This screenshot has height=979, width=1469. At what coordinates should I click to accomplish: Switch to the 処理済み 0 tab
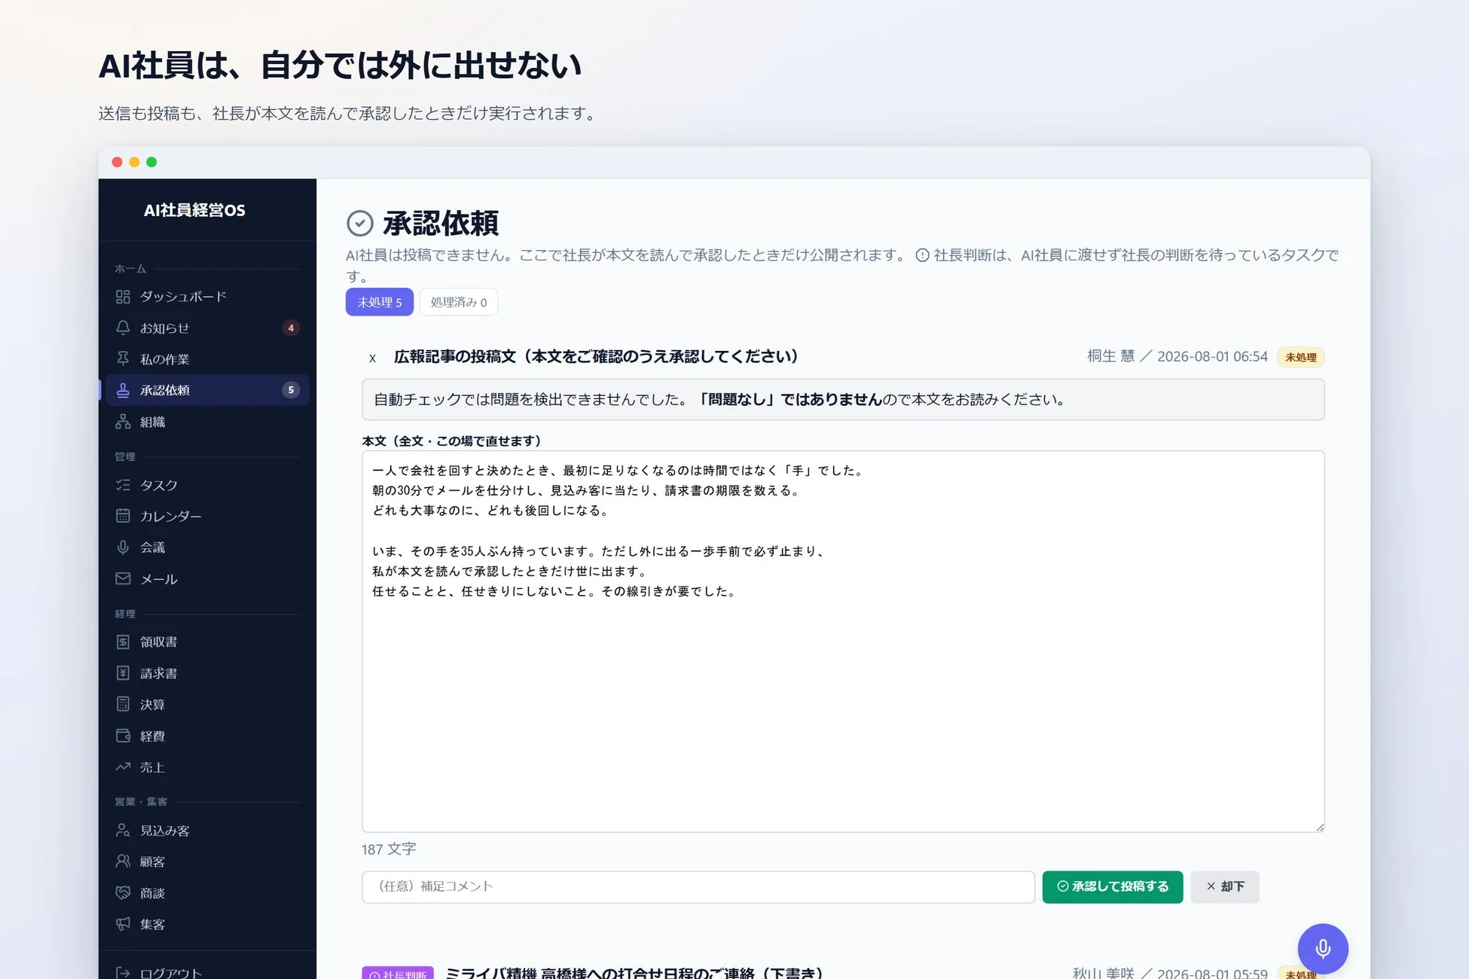[459, 302]
